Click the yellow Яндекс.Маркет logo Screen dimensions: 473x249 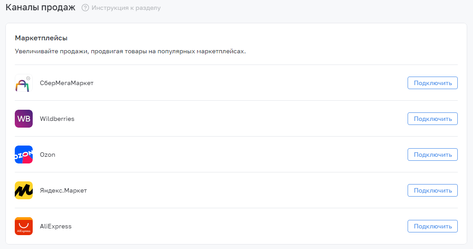click(24, 190)
